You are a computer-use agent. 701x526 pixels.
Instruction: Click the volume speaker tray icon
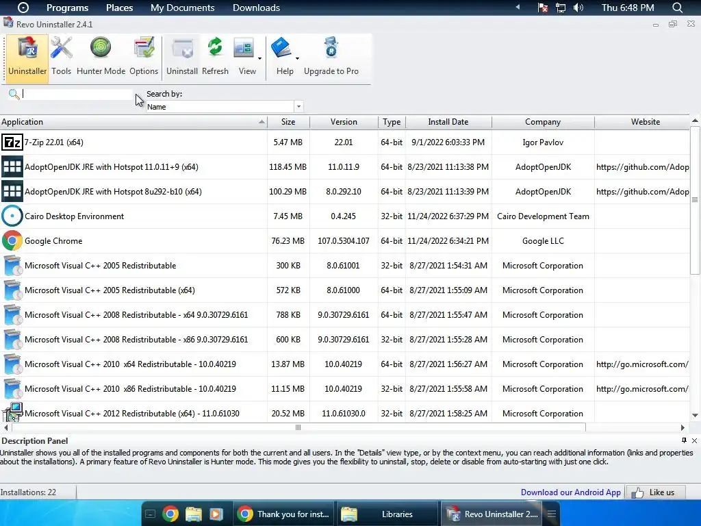(x=578, y=8)
